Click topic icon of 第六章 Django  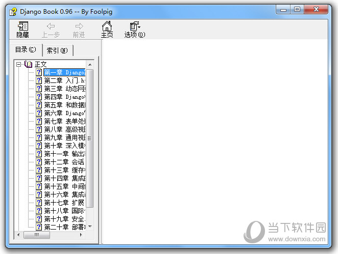pyautogui.click(x=39, y=113)
